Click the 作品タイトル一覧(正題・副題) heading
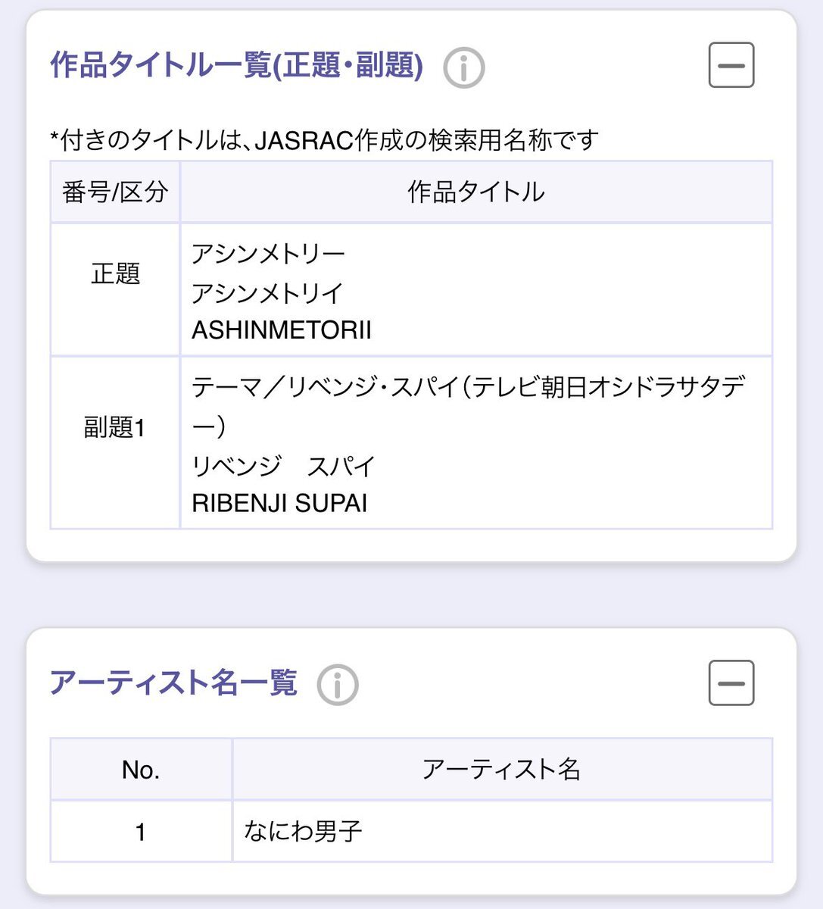The height and width of the screenshot is (909, 823). click(236, 65)
